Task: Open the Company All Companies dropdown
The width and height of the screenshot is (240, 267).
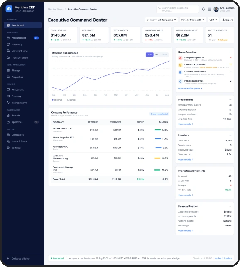Action: pyautogui.click(x=162, y=20)
